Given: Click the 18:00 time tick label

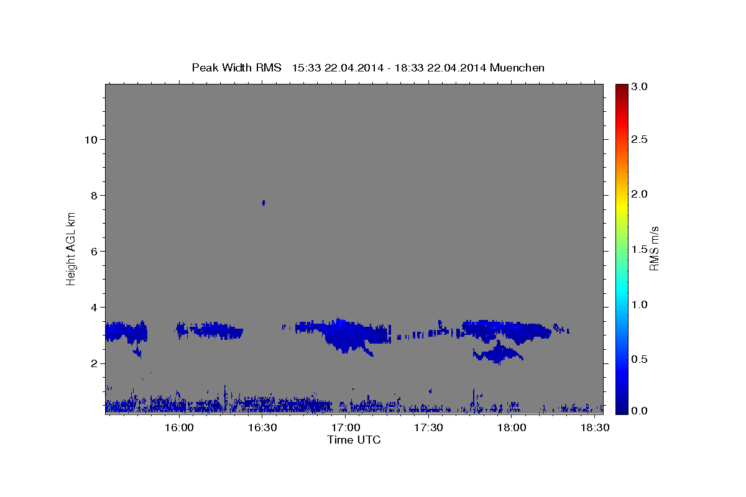Looking at the screenshot, I should (512, 427).
